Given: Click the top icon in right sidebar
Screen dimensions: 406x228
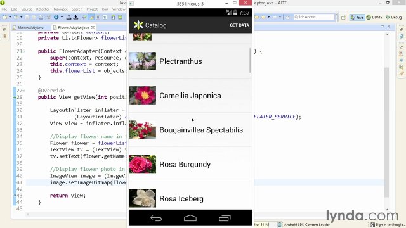Looking at the screenshot, I should pyautogui.click(x=402, y=30).
